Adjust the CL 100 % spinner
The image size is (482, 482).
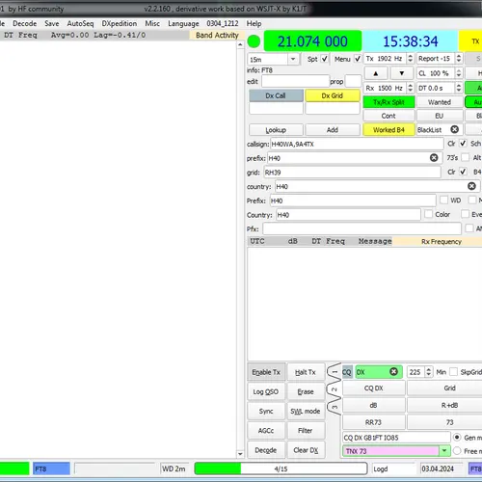point(459,73)
